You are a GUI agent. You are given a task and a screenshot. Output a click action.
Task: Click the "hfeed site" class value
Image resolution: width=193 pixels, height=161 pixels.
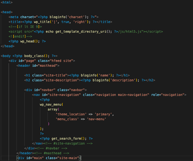[x=61, y=61]
